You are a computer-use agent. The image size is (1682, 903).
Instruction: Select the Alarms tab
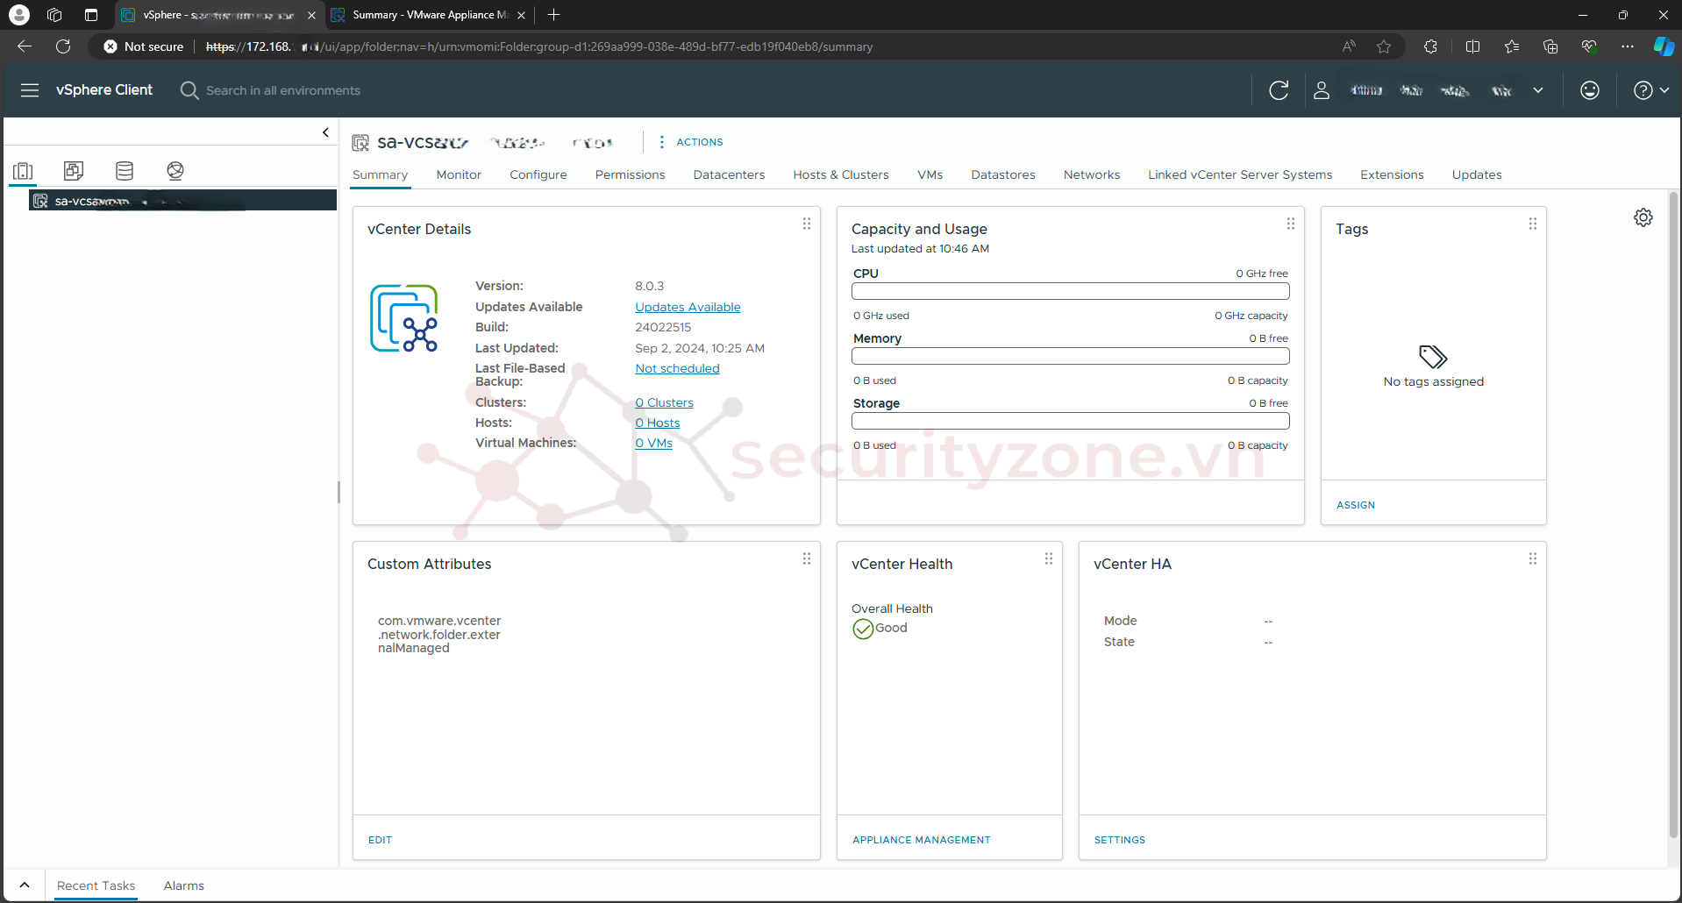[183, 885]
